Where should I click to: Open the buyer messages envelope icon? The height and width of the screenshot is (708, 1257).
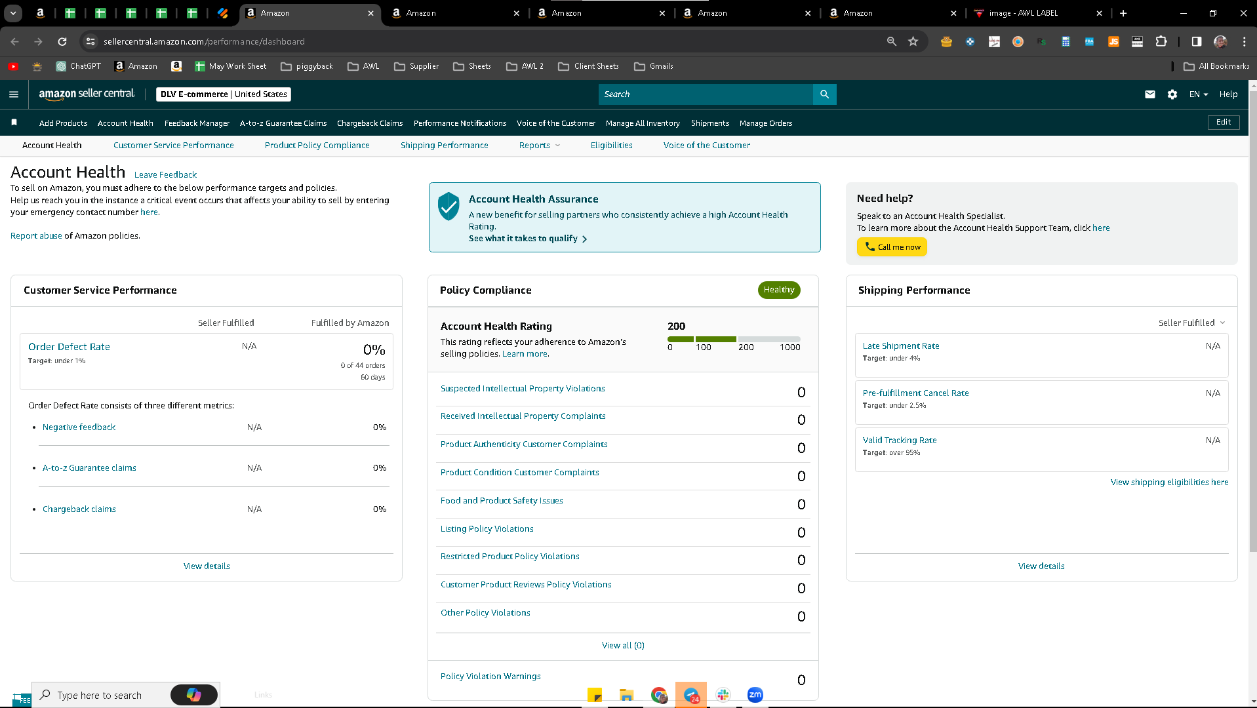click(1149, 94)
